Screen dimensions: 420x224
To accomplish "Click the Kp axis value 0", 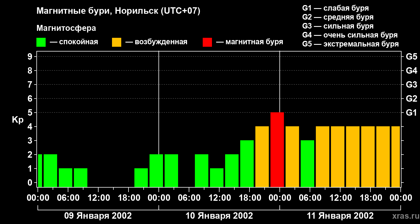I will [x=31, y=183].
